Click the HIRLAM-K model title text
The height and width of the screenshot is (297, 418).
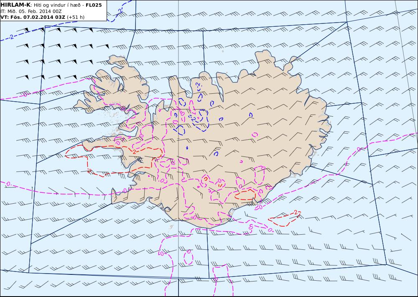(x=16, y=5)
